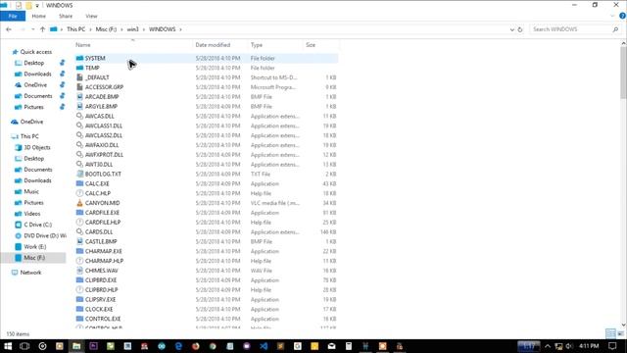Select the CHARMAP.EXE file name

[x=104, y=251]
